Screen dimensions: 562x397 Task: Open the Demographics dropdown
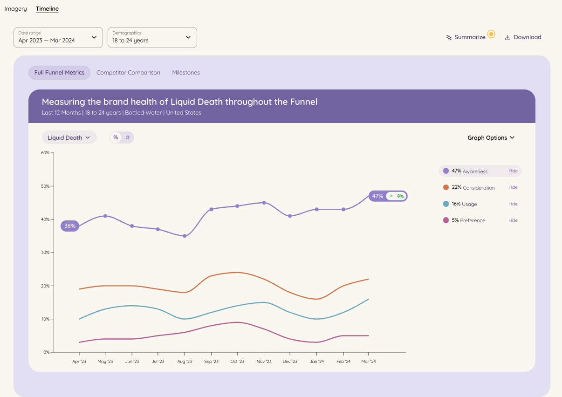[152, 37]
